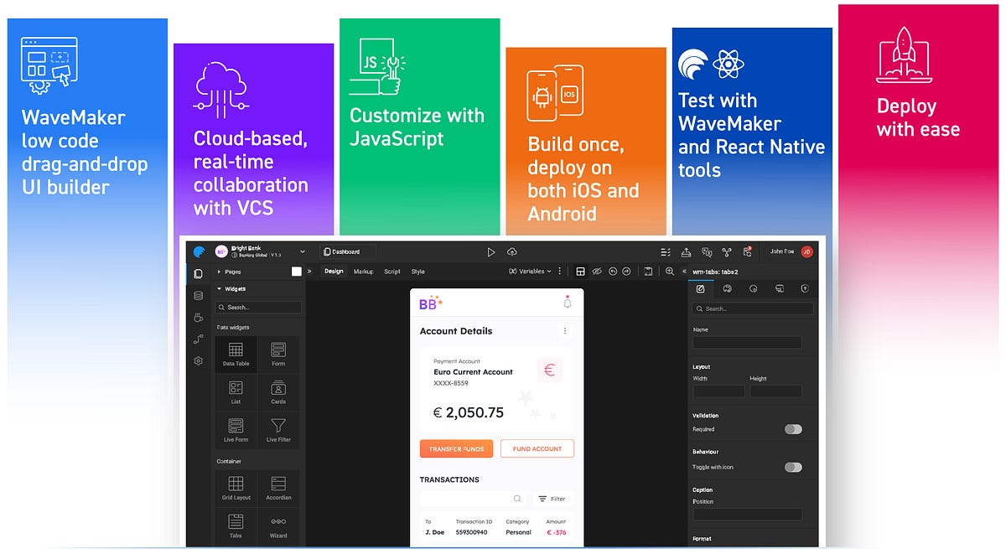Screen dimensions: 1006x554
Task: Click the widget Search input field
Action: pos(257,308)
